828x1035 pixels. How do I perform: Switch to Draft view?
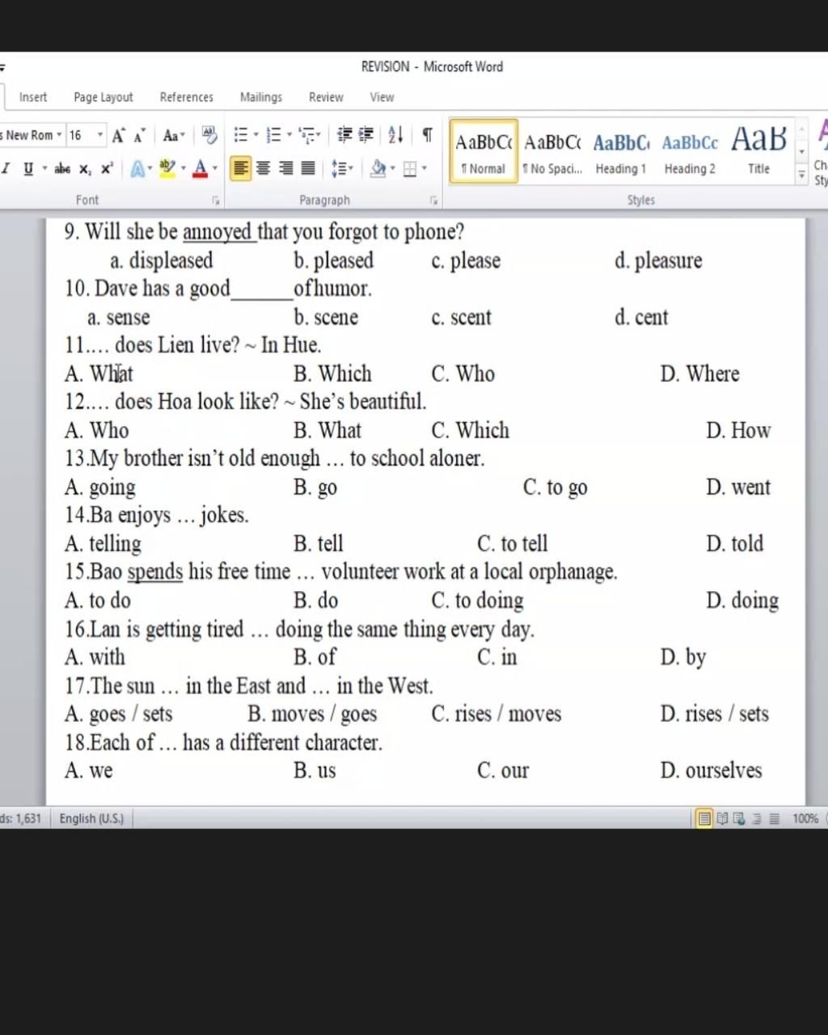(774, 818)
